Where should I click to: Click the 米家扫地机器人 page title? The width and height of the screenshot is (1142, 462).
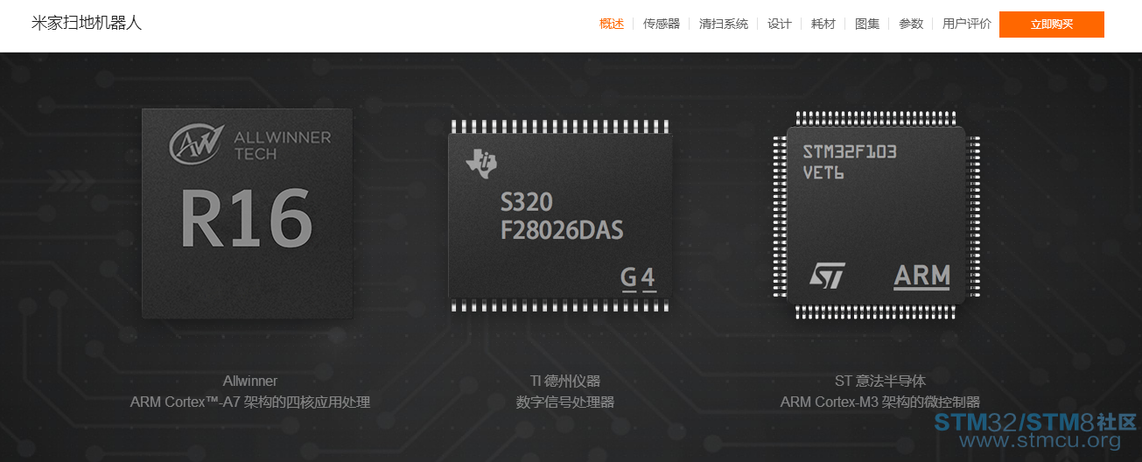point(87,24)
